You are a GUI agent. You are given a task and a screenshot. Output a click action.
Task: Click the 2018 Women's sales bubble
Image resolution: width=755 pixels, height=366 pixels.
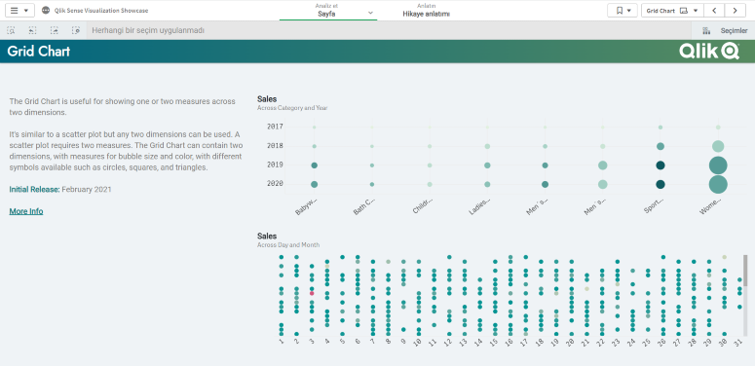718,146
